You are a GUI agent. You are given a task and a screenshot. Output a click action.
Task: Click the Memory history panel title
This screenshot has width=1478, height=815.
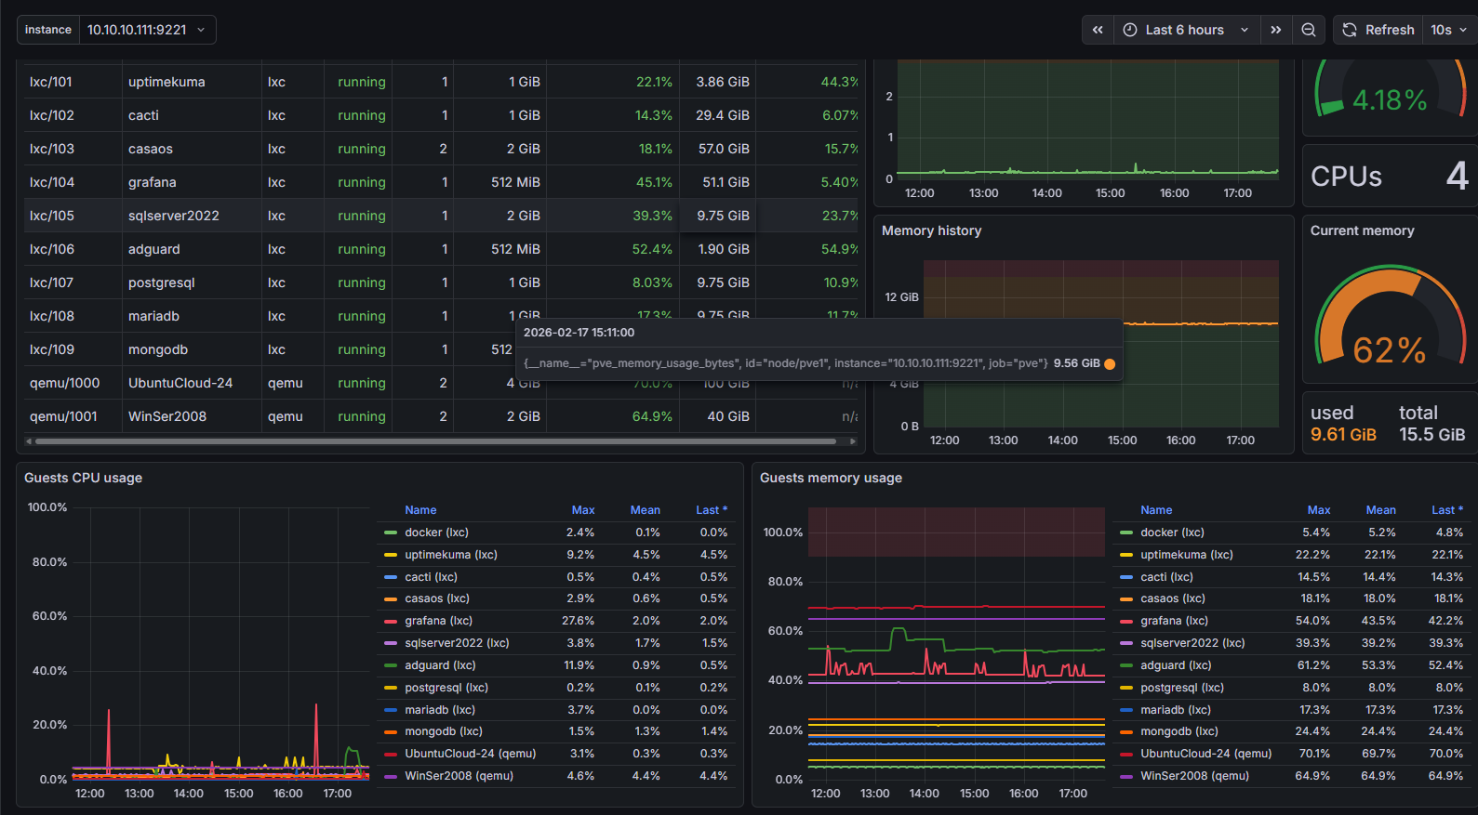931,230
